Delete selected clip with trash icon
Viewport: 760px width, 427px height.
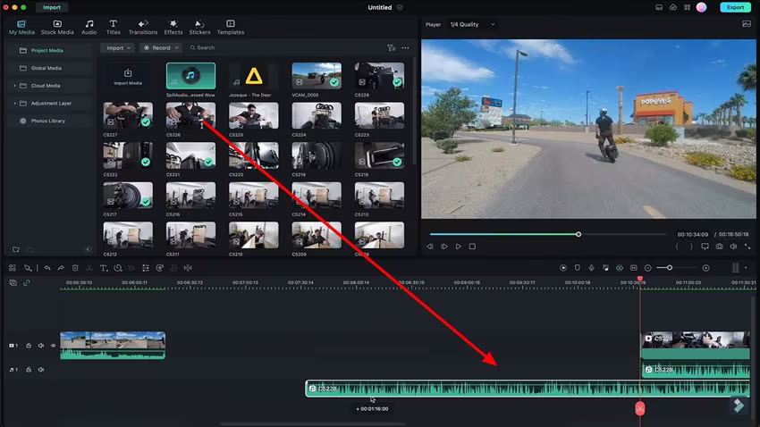click(x=75, y=268)
